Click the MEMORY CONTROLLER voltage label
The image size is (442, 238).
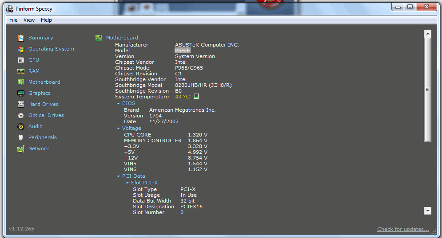point(152,140)
